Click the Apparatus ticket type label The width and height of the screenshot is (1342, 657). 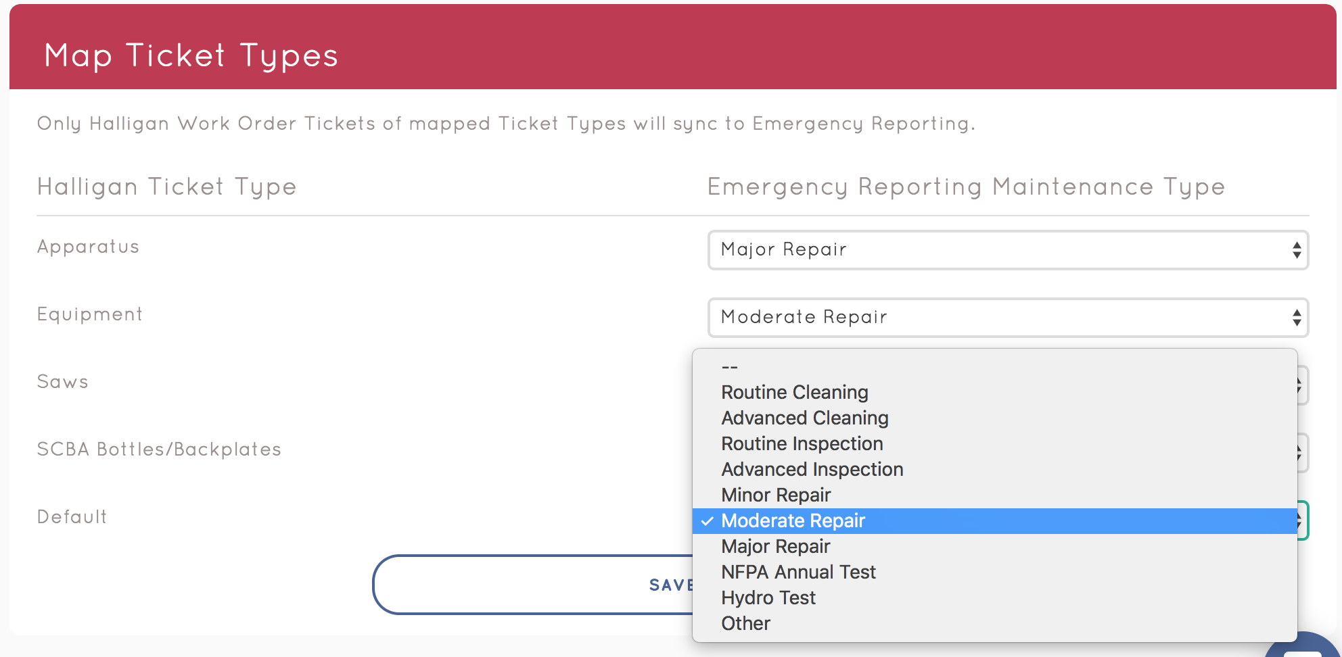88,247
